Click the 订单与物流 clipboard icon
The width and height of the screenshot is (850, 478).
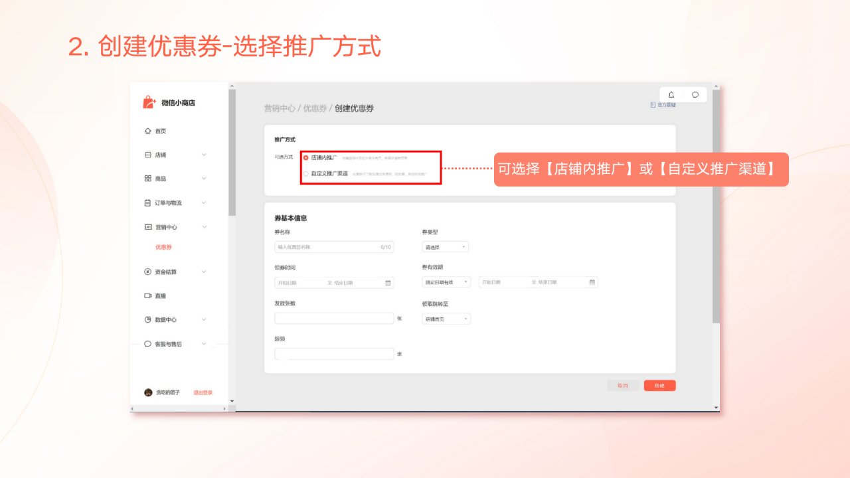click(148, 202)
